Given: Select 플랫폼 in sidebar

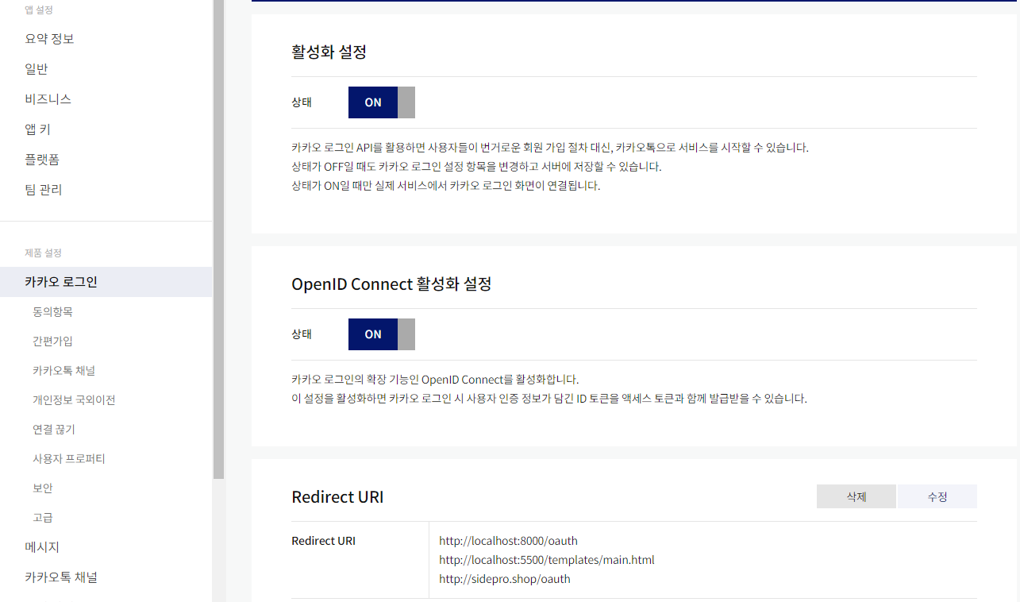Looking at the screenshot, I should tap(42, 160).
